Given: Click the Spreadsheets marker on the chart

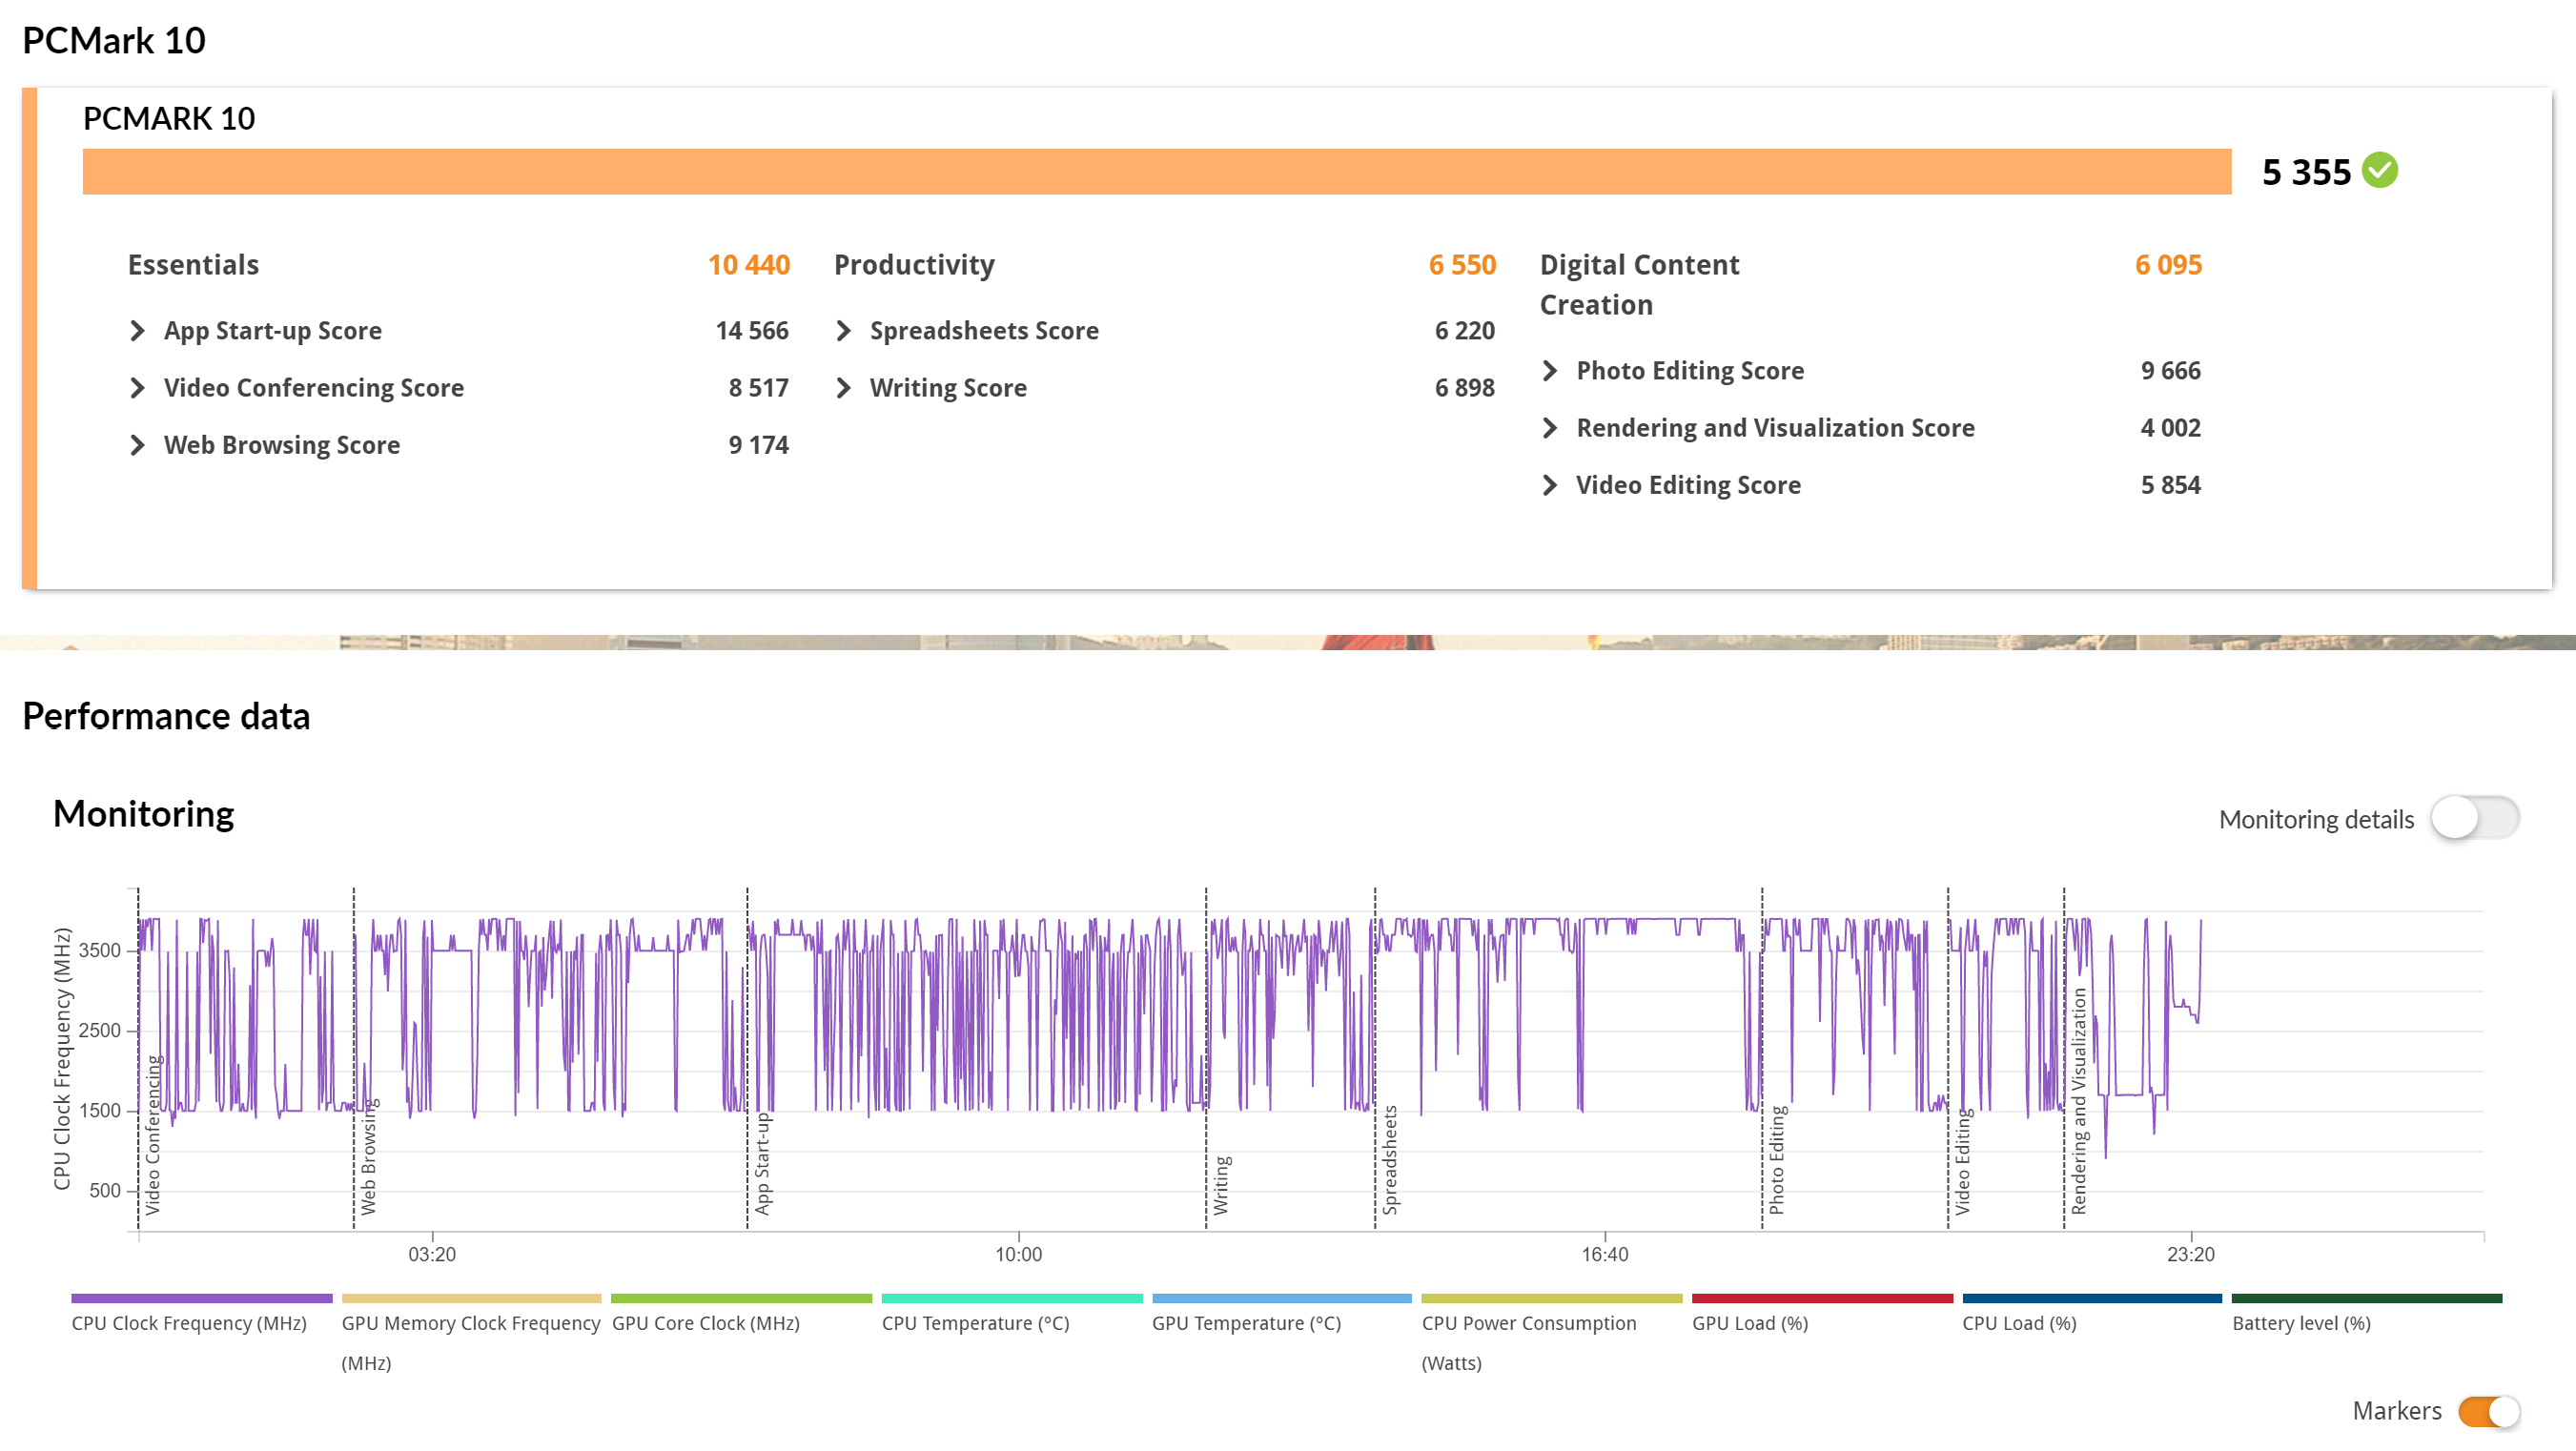Looking at the screenshot, I should pyautogui.click(x=1389, y=1159).
